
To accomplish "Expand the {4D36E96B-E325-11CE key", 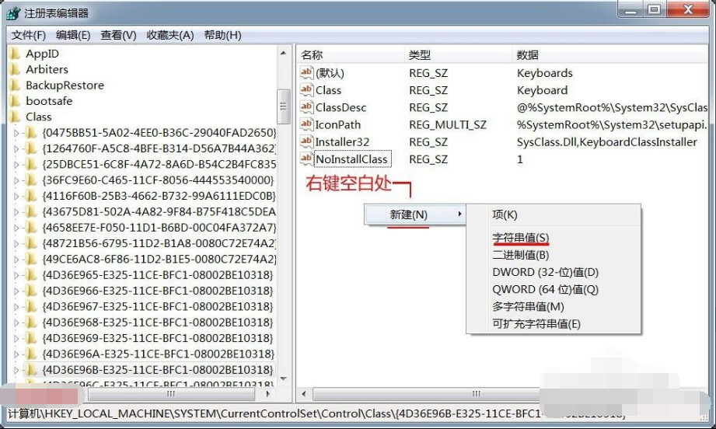I will pyautogui.click(x=16, y=370).
